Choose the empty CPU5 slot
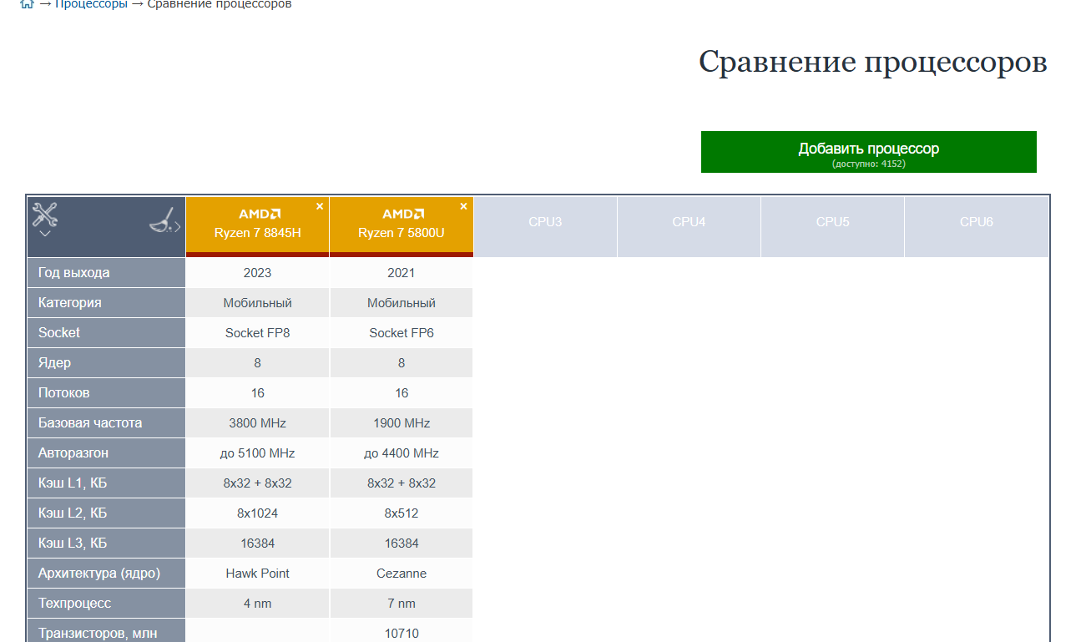Screen dimensions: 1091x642 click(x=833, y=227)
